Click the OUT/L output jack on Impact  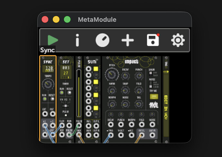[x=142, y=135]
